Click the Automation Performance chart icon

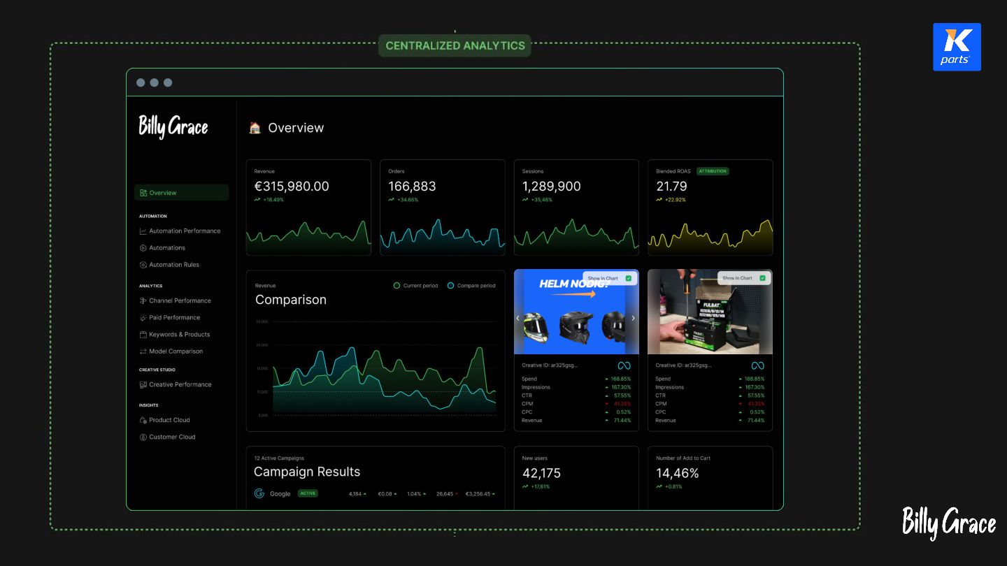click(143, 231)
